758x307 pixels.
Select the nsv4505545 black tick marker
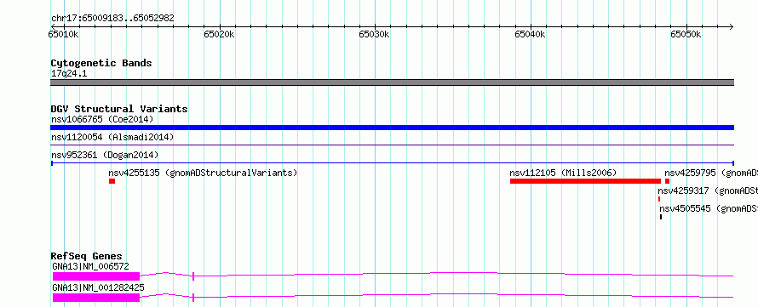(x=661, y=217)
